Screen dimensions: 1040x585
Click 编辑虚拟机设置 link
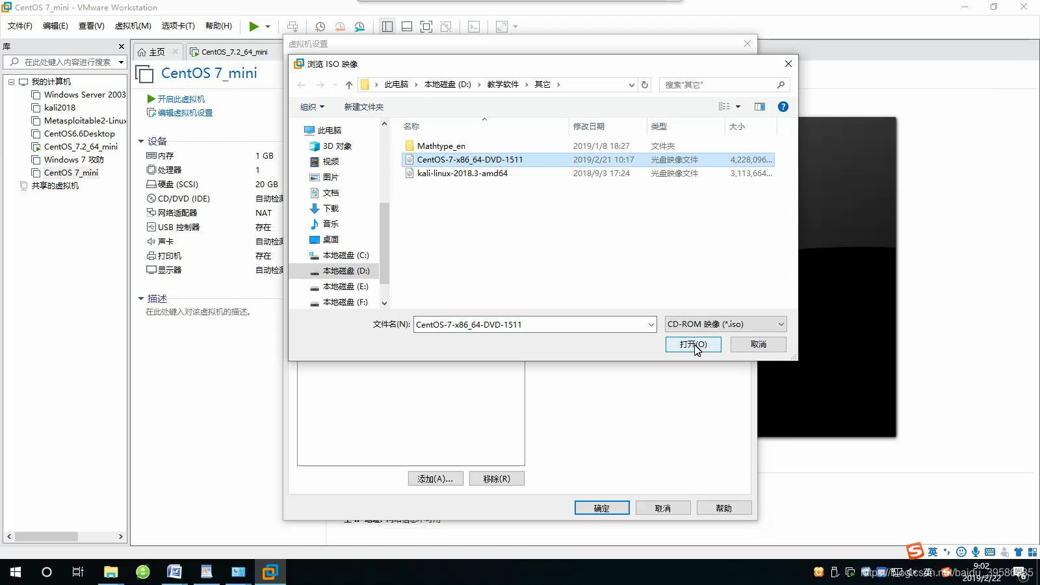[179, 113]
